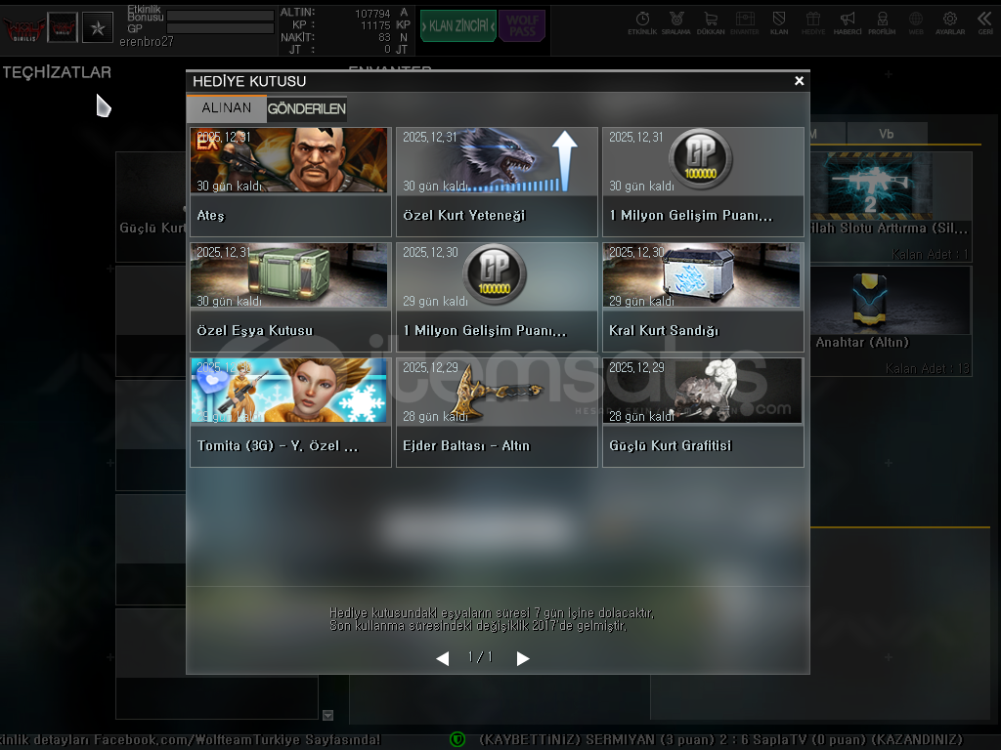Click the NAKİT value 83
This screenshot has height=750, width=1001.
[x=383, y=38]
